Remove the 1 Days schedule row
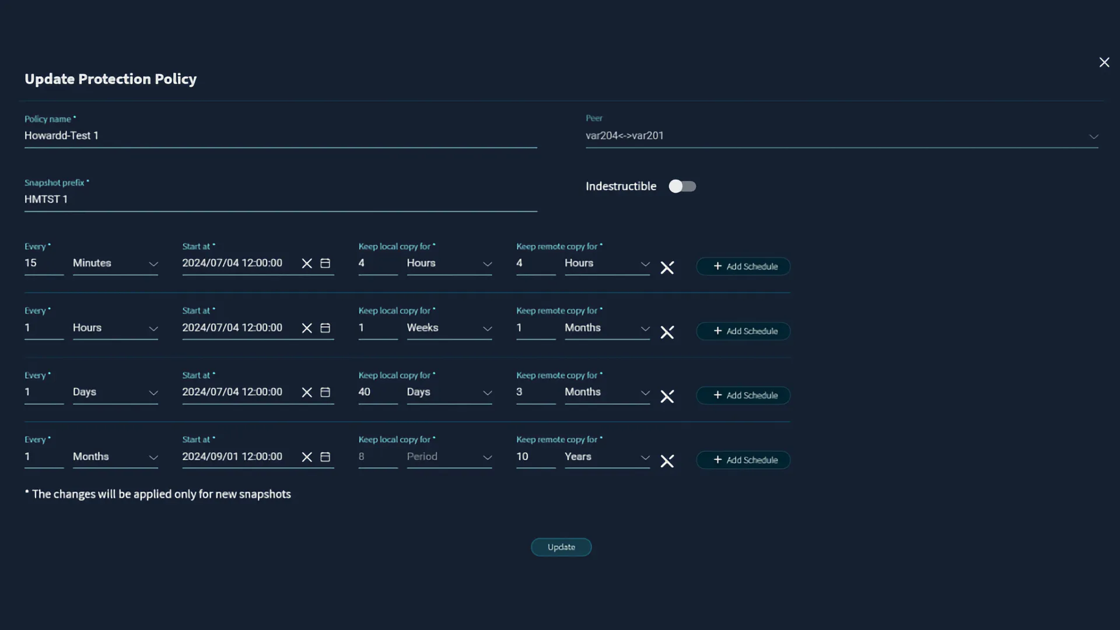 coord(667,397)
